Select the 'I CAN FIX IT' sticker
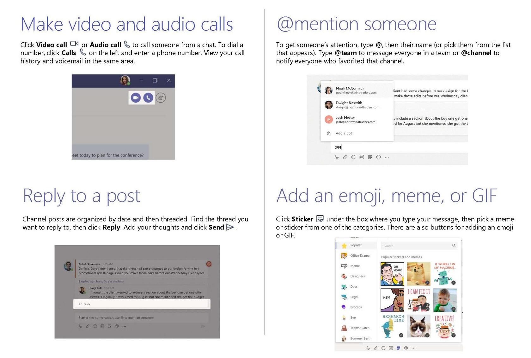 tap(418, 300)
